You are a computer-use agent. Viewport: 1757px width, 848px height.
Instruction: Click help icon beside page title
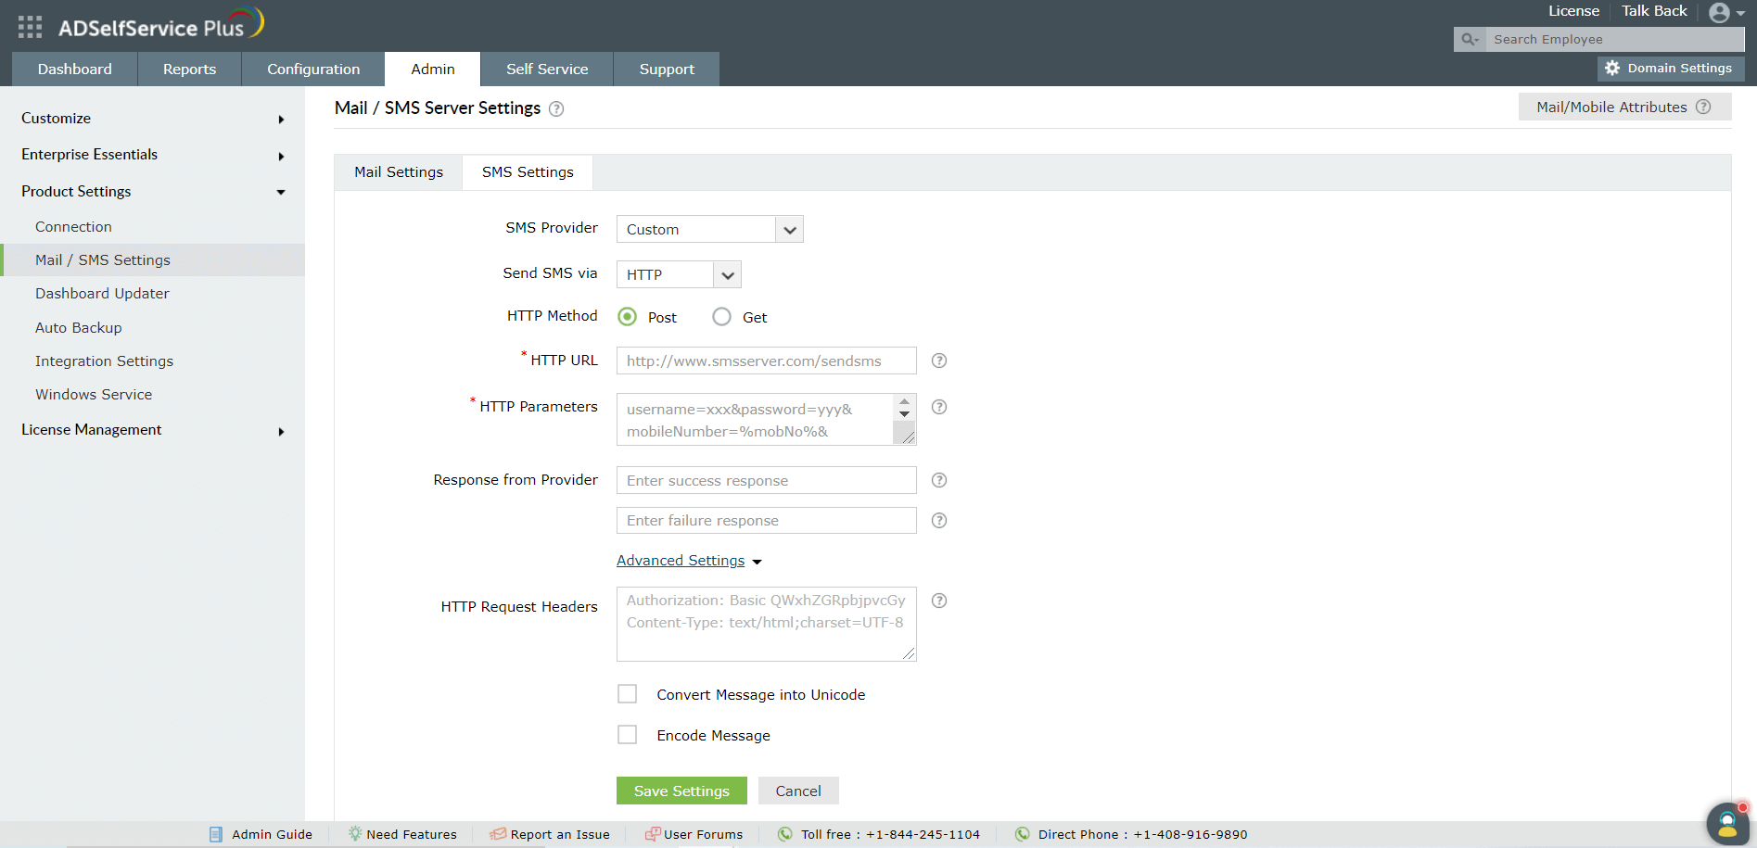(x=556, y=109)
